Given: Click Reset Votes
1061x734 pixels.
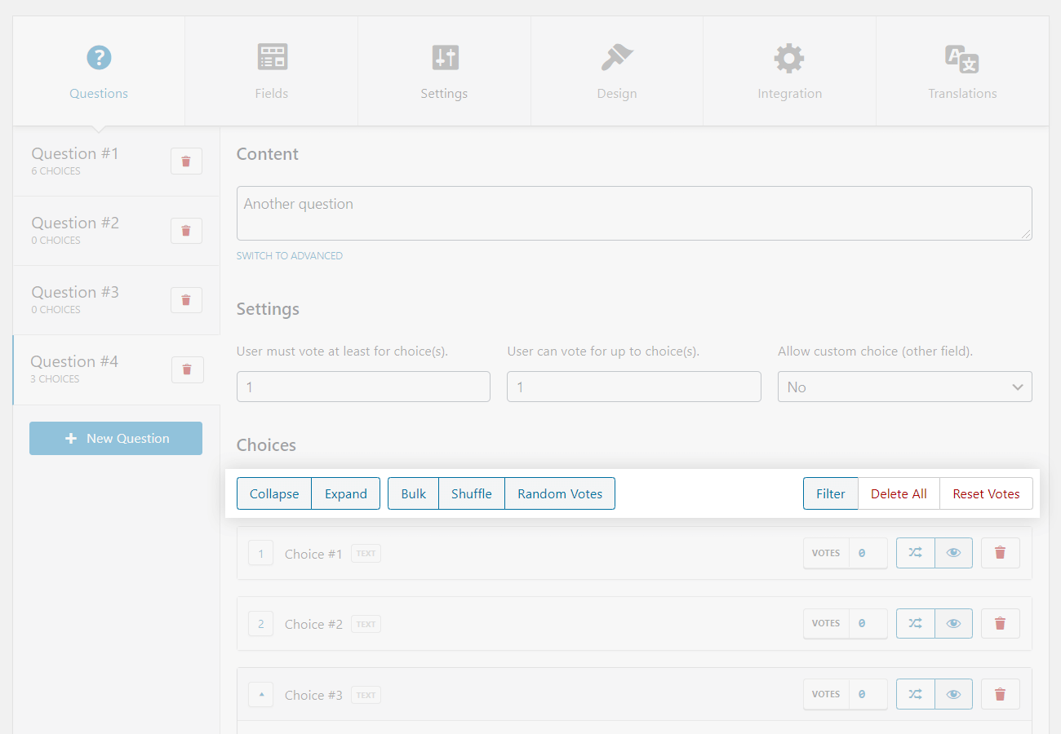Looking at the screenshot, I should pyautogui.click(x=986, y=493).
